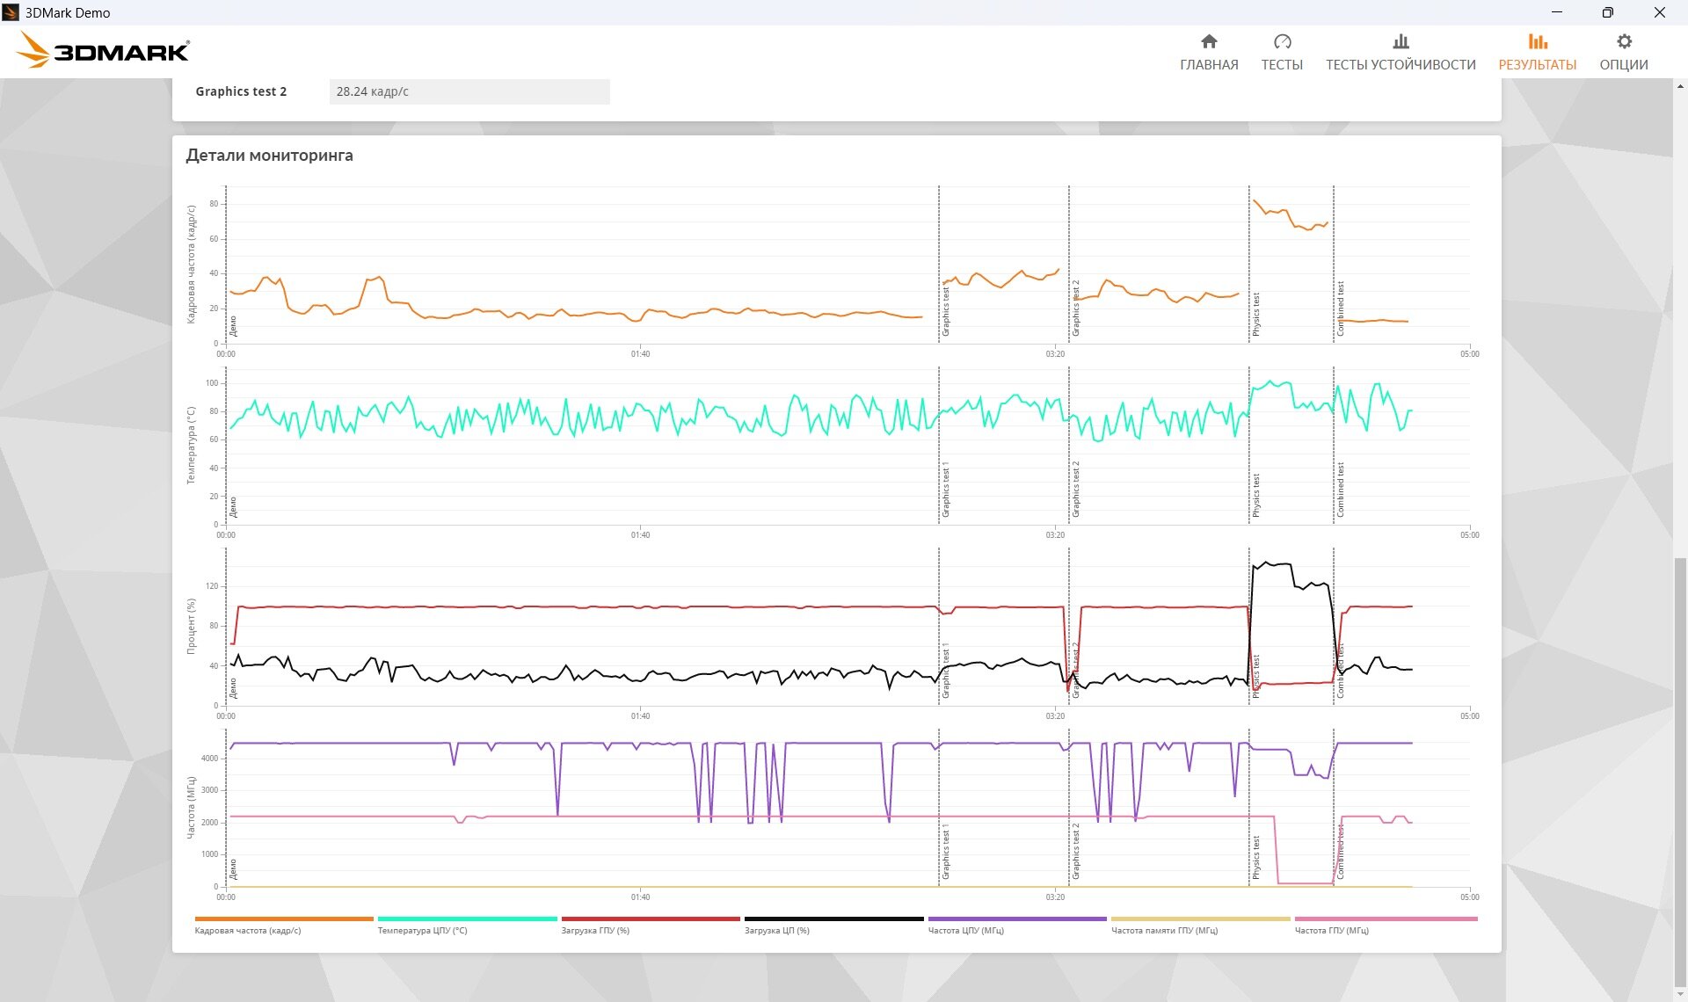Go to the Главная tab label
Viewport: 1688px width, 1002px height.
click(x=1209, y=65)
